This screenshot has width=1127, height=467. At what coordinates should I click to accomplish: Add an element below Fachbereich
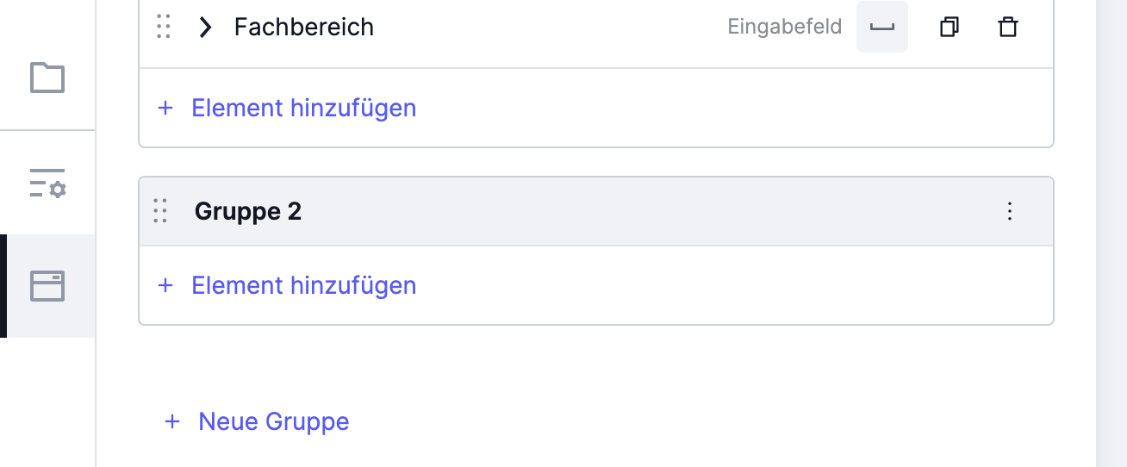click(x=287, y=108)
